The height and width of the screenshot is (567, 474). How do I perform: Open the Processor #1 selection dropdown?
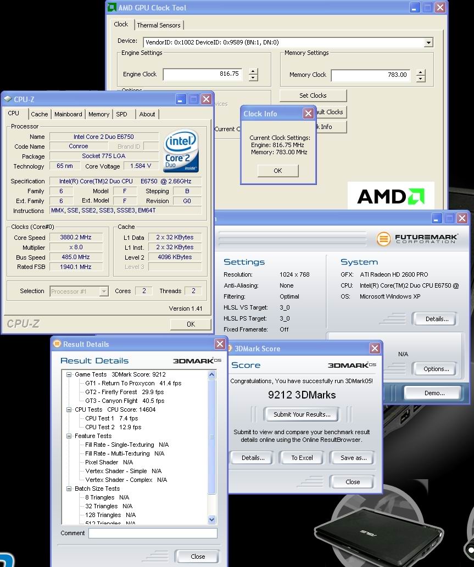(x=104, y=291)
